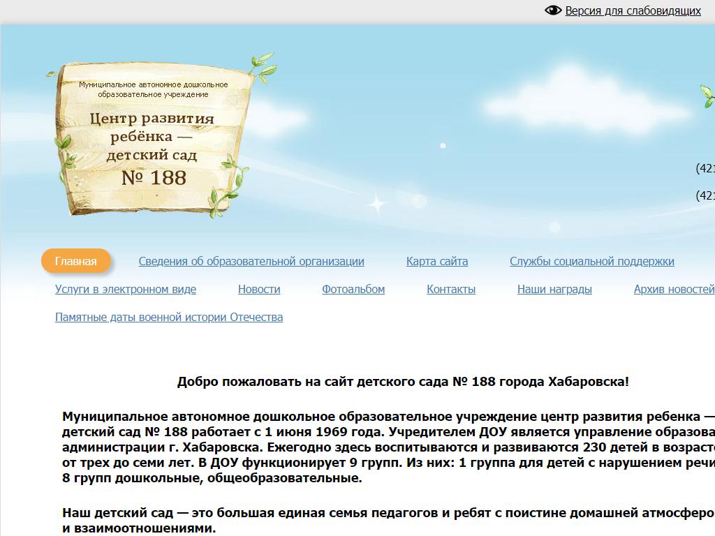Open 'Сведения об образовательной организации' menu item

(251, 262)
